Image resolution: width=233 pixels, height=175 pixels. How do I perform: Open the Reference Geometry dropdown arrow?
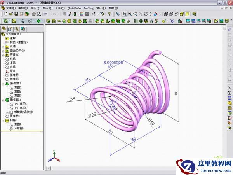(x=167, y=21)
